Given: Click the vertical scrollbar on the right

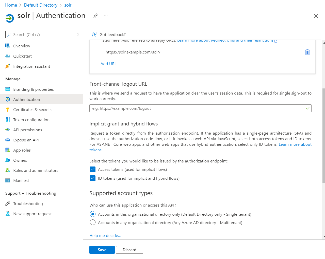Looking at the screenshot, I should pyautogui.click(x=323, y=136).
